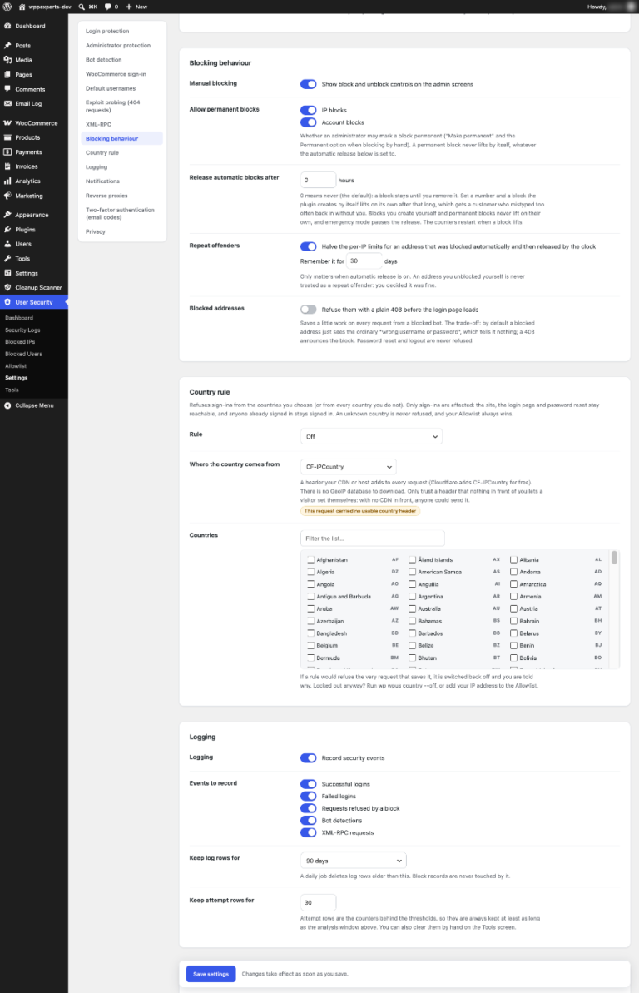Open Posts pin icon
The image size is (639, 993).
7,46
